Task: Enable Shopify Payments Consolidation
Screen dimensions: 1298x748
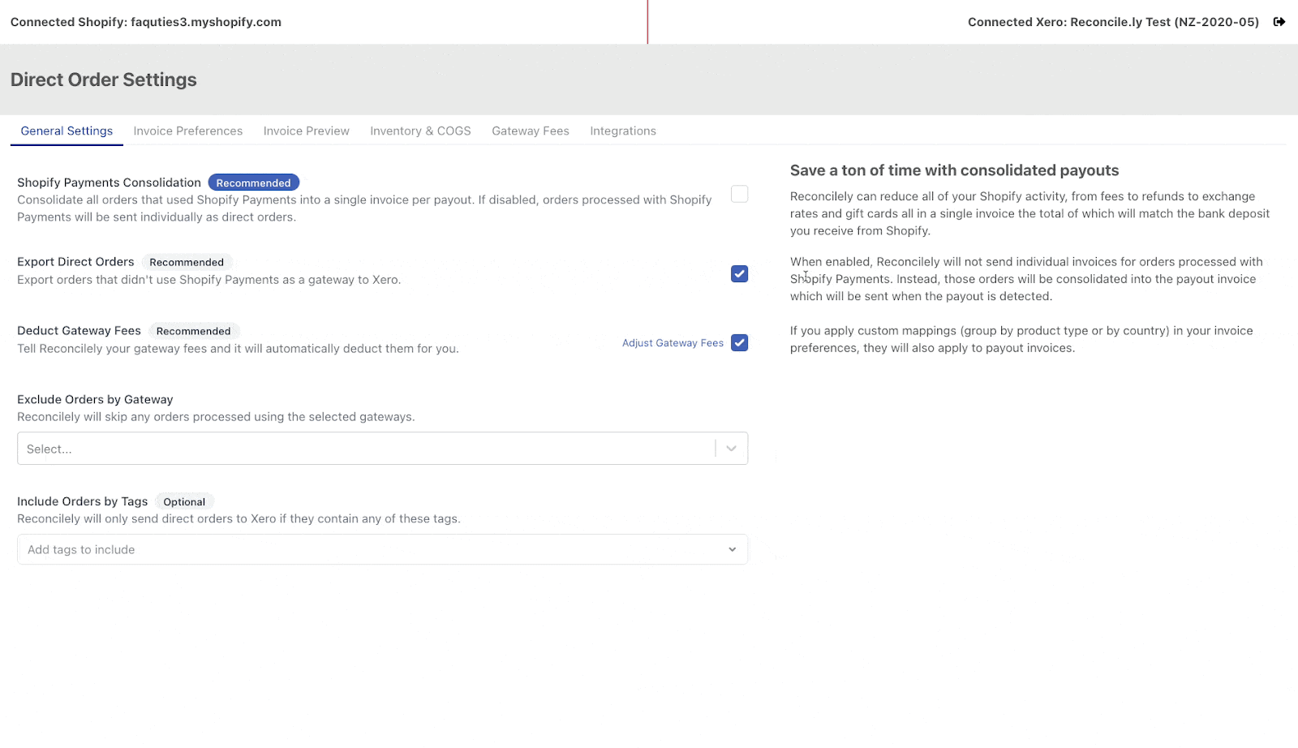Action: point(738,194)
